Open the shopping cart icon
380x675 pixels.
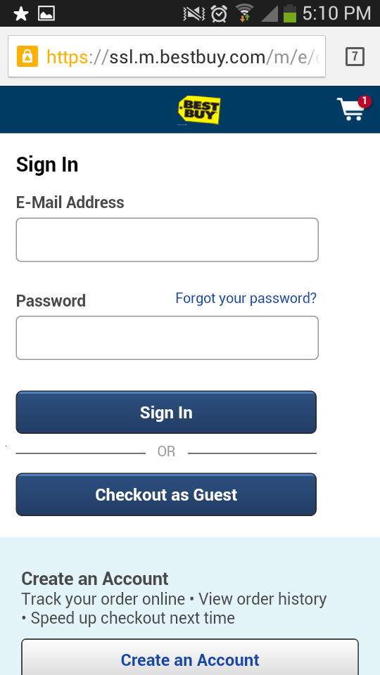tap(351, 109)
